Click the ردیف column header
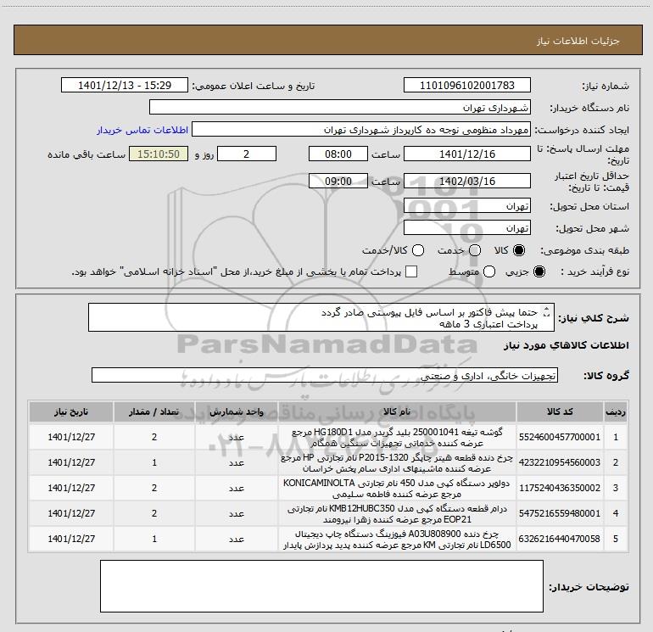This screenshot has width=653, height=632. pyautogui.click(x=616, y=412)
